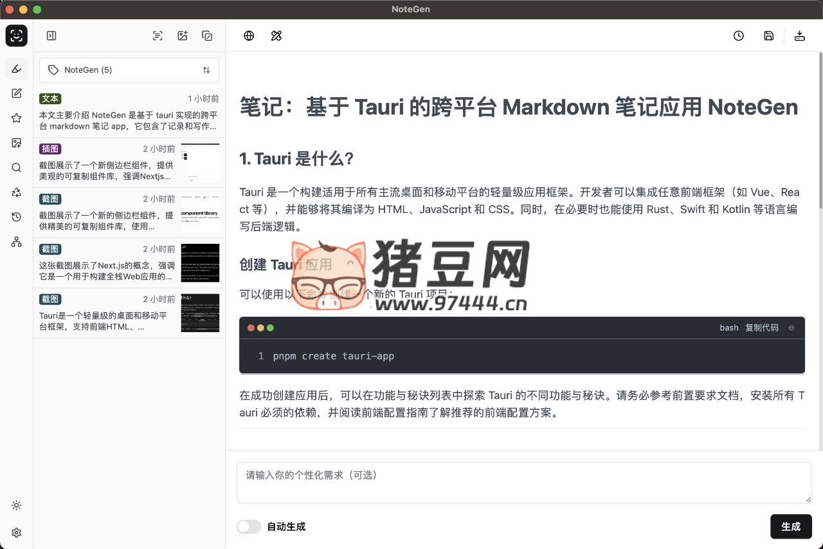Open the NoteGen (5) tag dropdown
Viewport: 823px width, 549px height.
pos(129,70)
